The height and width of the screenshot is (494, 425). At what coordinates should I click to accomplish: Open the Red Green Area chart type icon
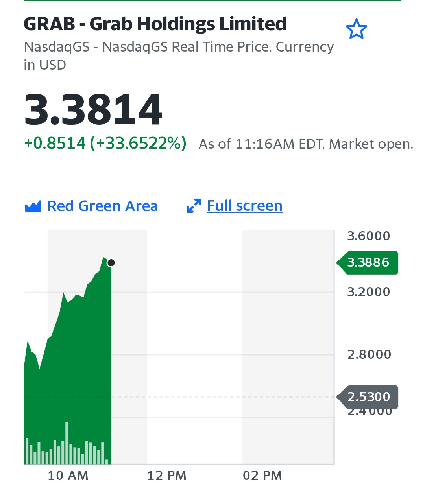click(x=33, y=206)
